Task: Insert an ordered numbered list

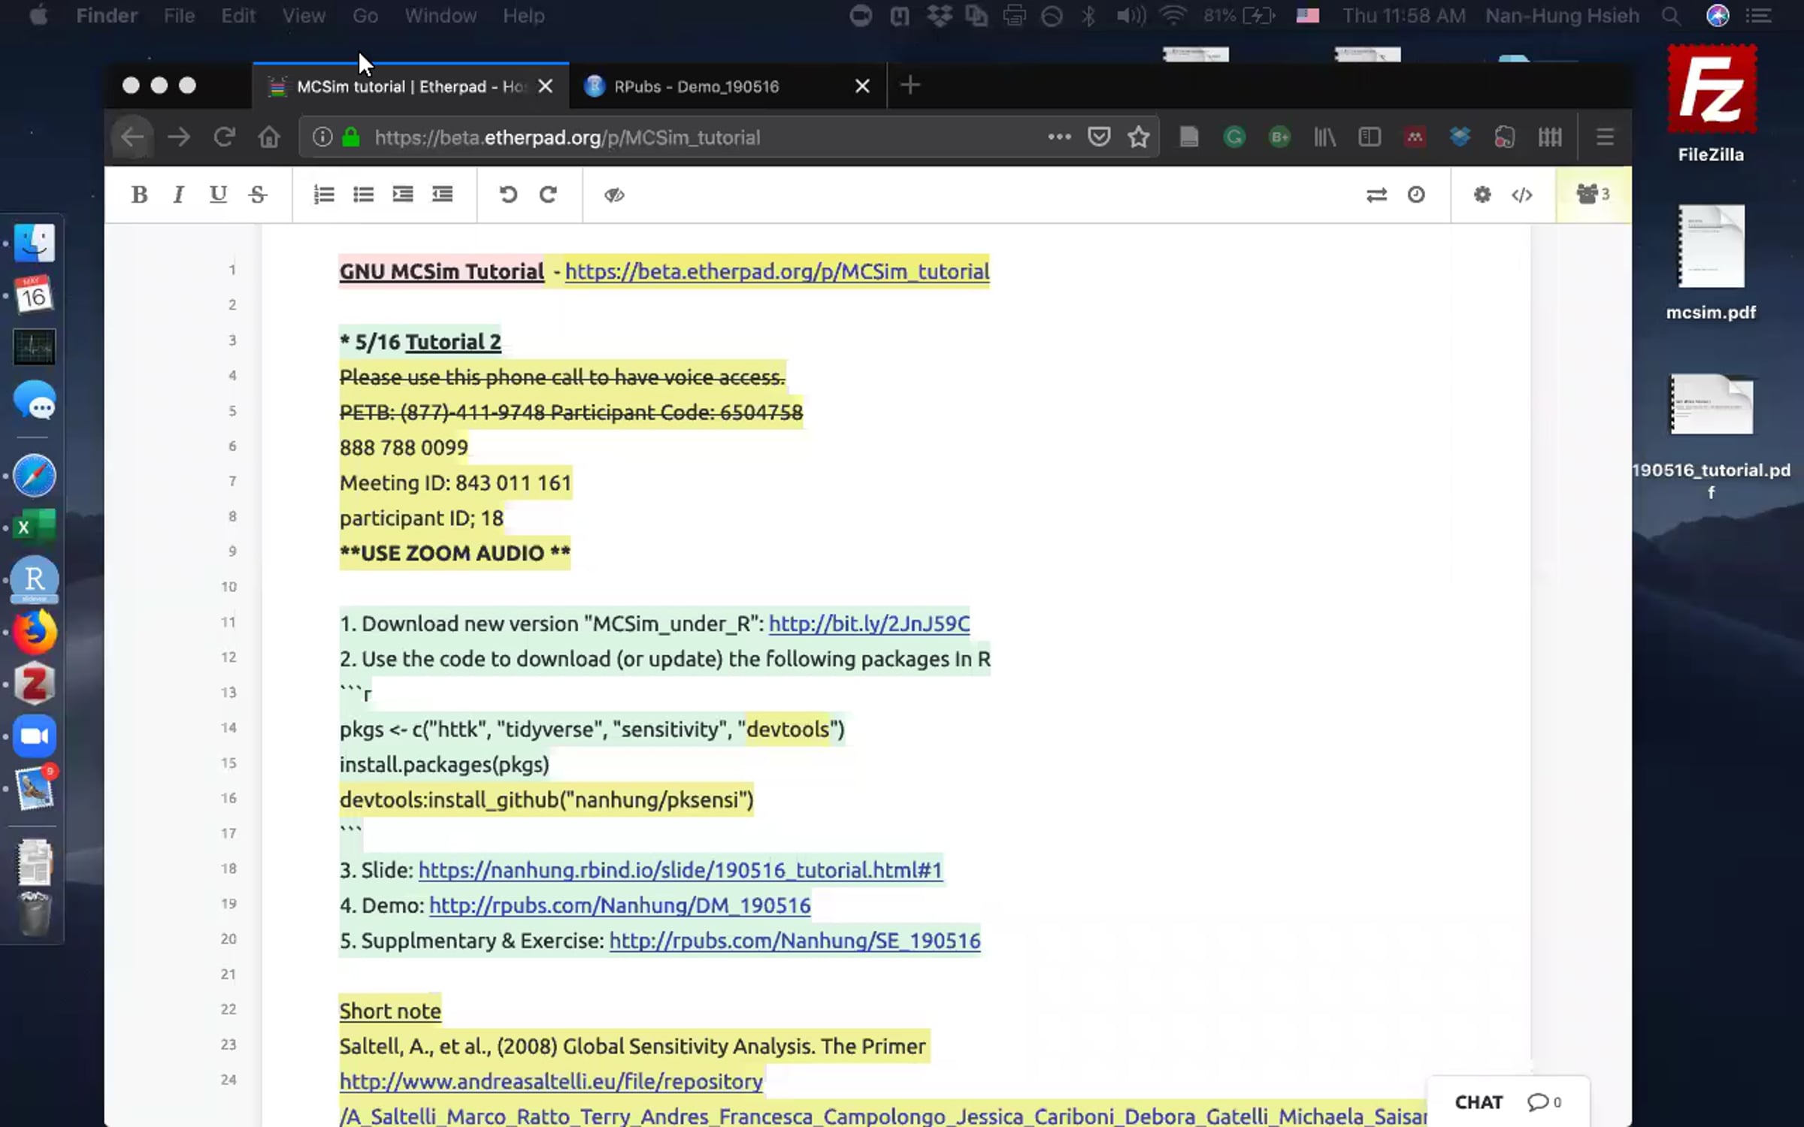Action: pos(324,195)
